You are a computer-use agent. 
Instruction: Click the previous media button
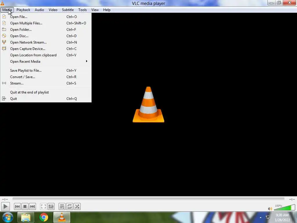(17, 206)
